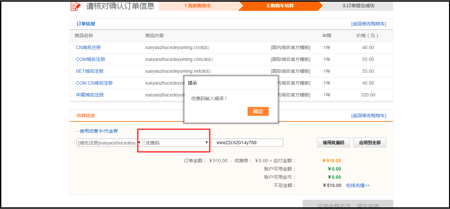Open the .CN域名注册 product link

click(x=87, y=47)
